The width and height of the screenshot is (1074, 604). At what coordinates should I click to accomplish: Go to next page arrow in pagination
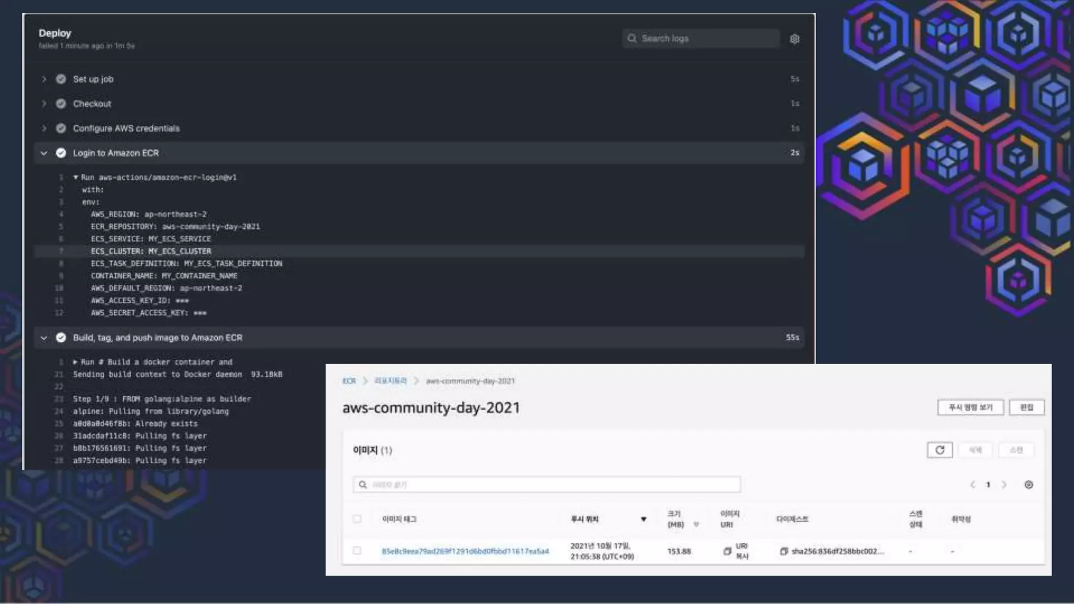[1004, 484]
